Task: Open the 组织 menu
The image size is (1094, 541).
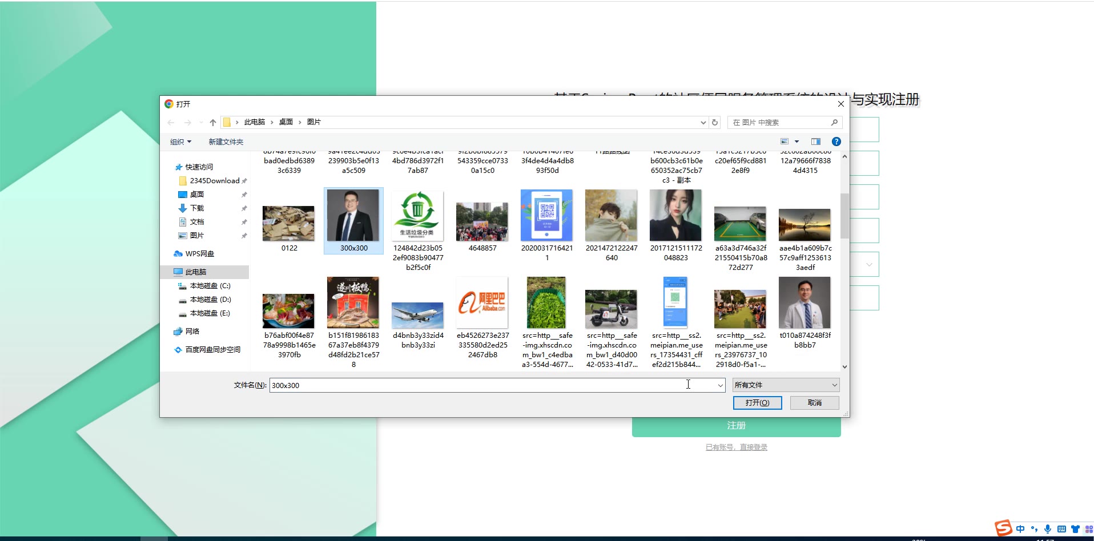Action: click(x=180, y=142)
